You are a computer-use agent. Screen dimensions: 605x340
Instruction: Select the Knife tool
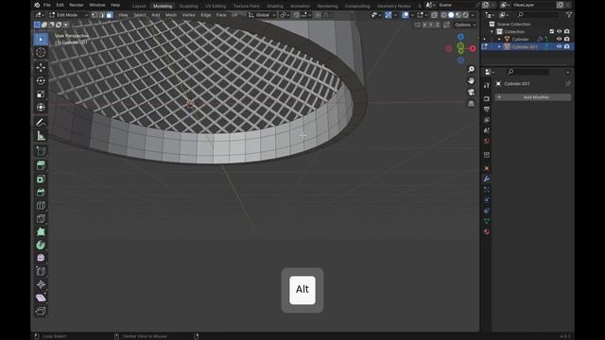tap(41, 218)
